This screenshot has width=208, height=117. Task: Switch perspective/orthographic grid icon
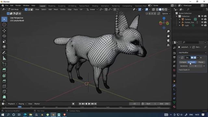[x=168, y=45]
